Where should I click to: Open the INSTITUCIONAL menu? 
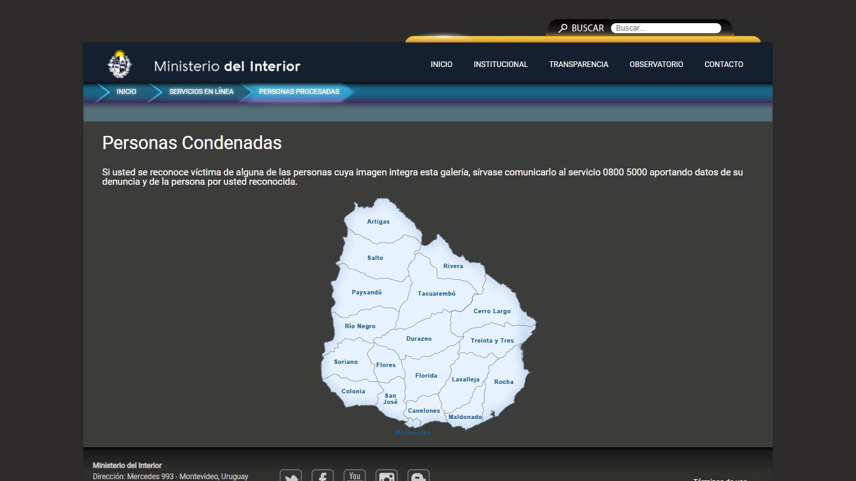click(x=501, y=65)
